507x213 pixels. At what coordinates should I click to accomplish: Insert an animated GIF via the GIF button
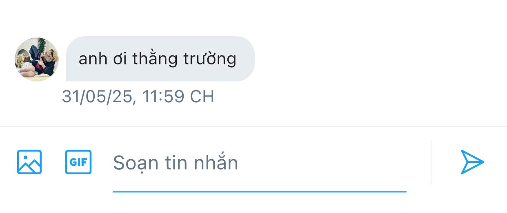(x=78, y=162)
